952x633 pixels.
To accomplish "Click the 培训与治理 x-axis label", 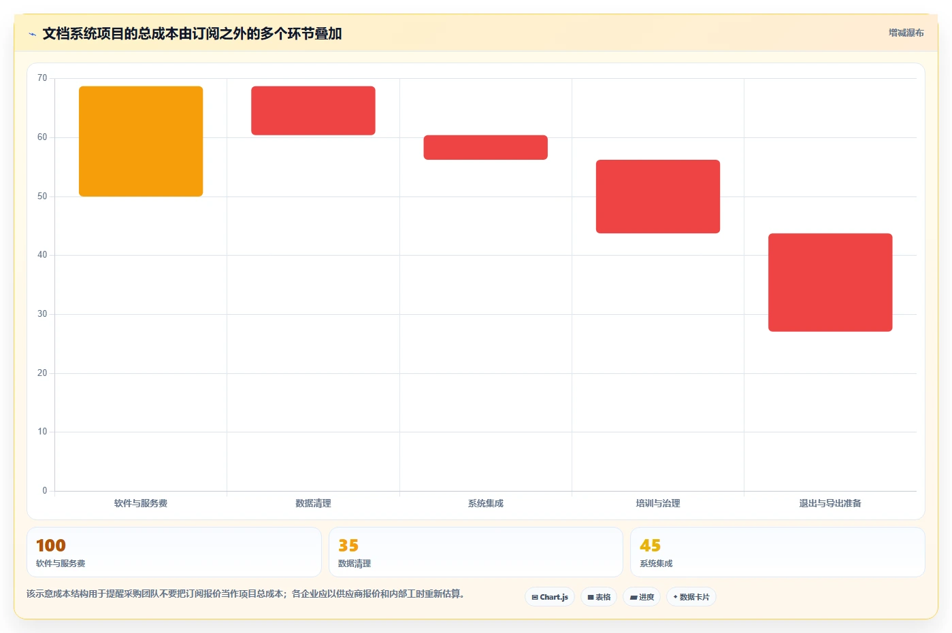I will pyautogui.click(x=658, y=503).
